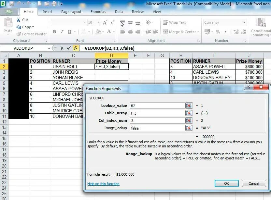
Task: Click Cancel in Function Arguments dialog
Action: [x=254, y=183]
